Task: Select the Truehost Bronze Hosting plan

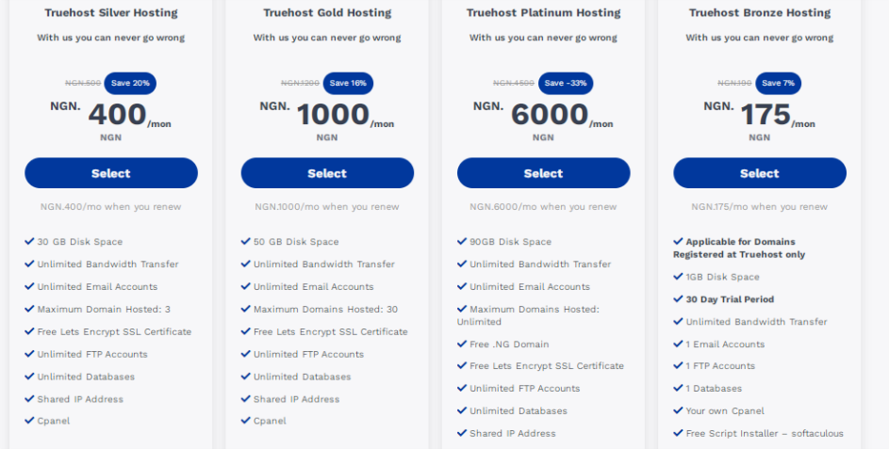Action: click(760, 173)
